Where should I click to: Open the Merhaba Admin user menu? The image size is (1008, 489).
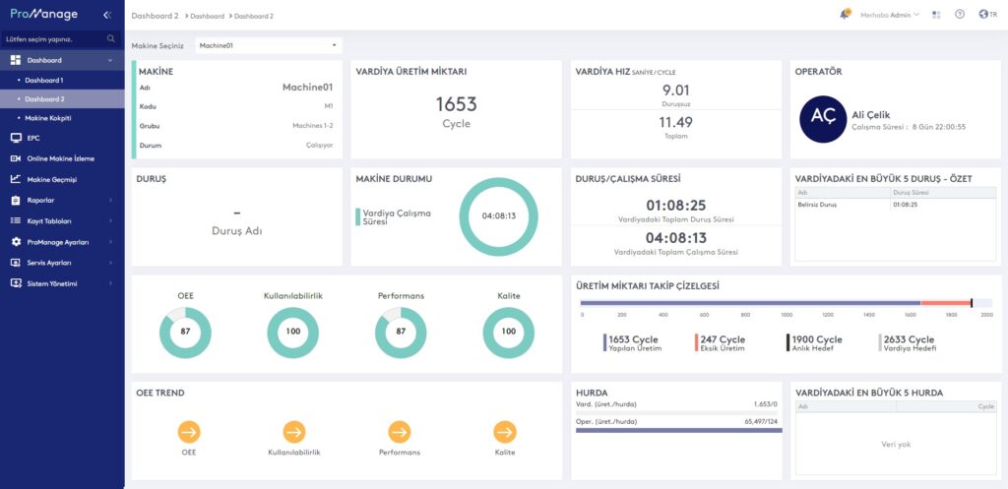[x=889, y=15]
